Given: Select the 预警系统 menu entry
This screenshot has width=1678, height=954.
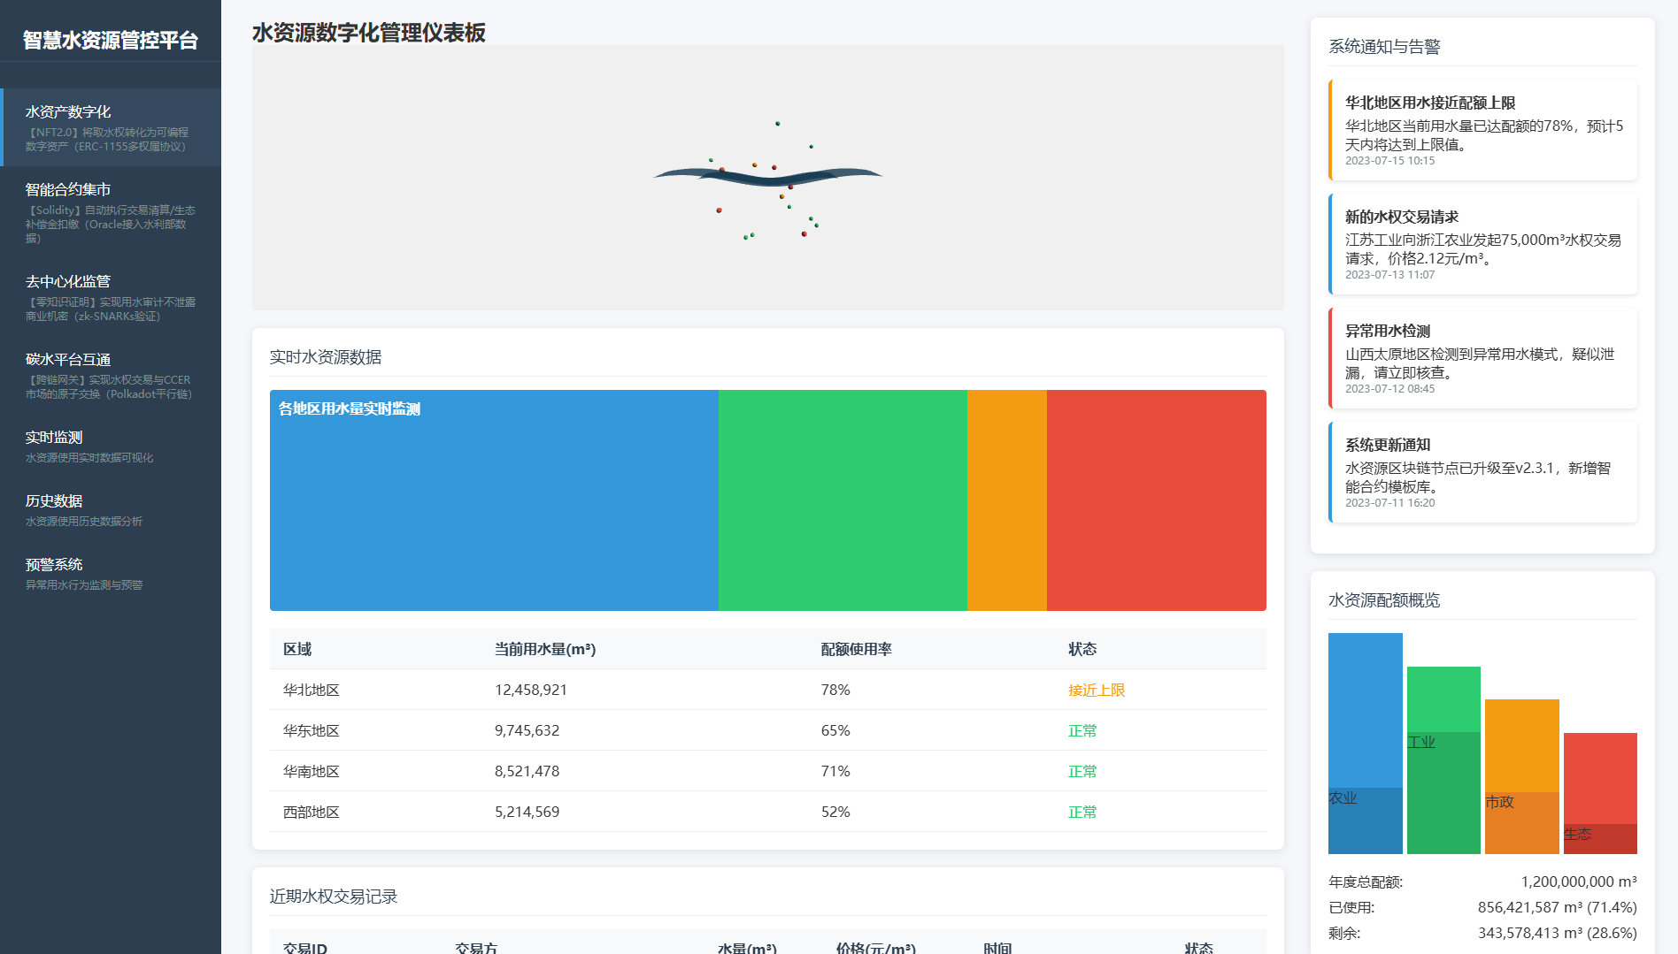Looking at the screenshot, I should (x=111, y=573).
